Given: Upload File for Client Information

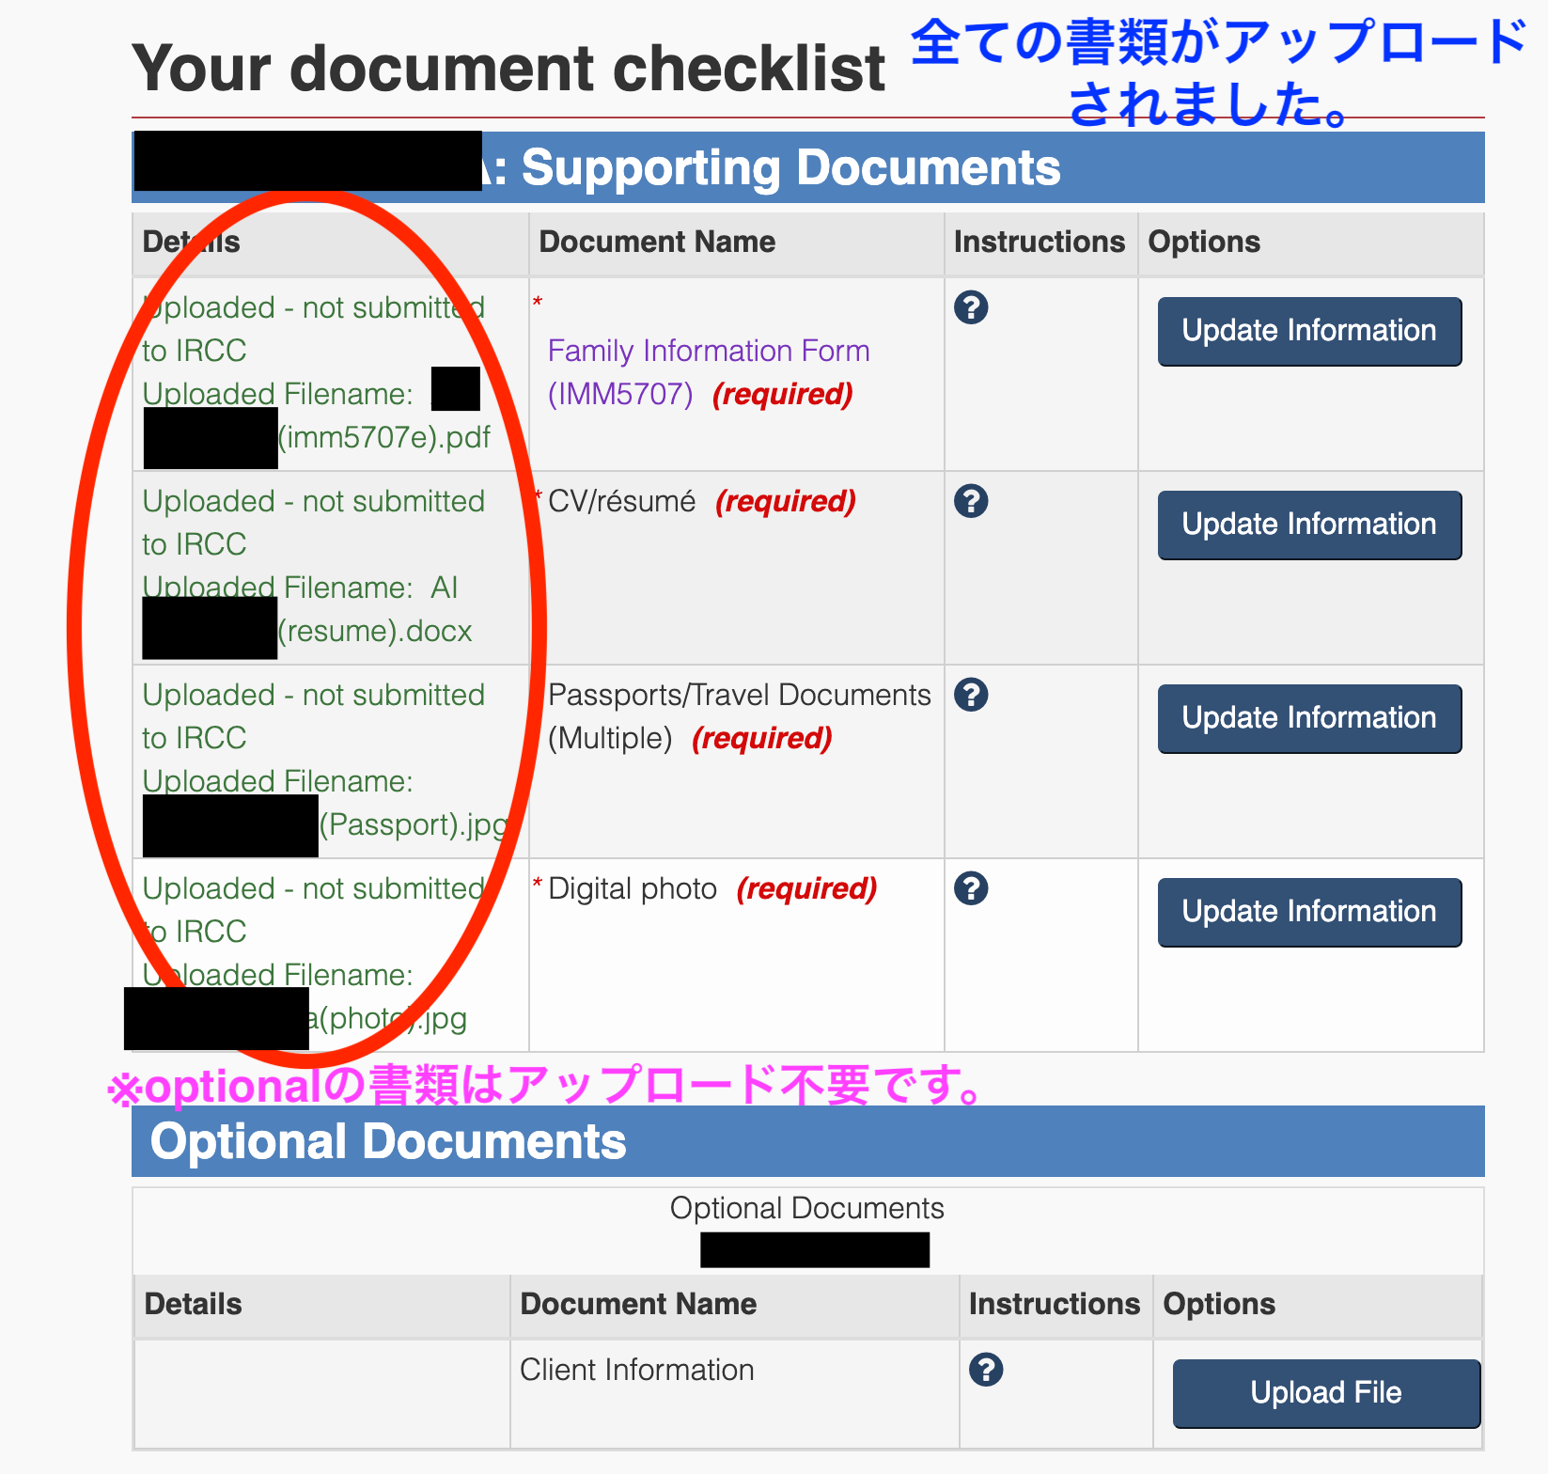Looking at the screenshot, I should coord(1326,1393).
